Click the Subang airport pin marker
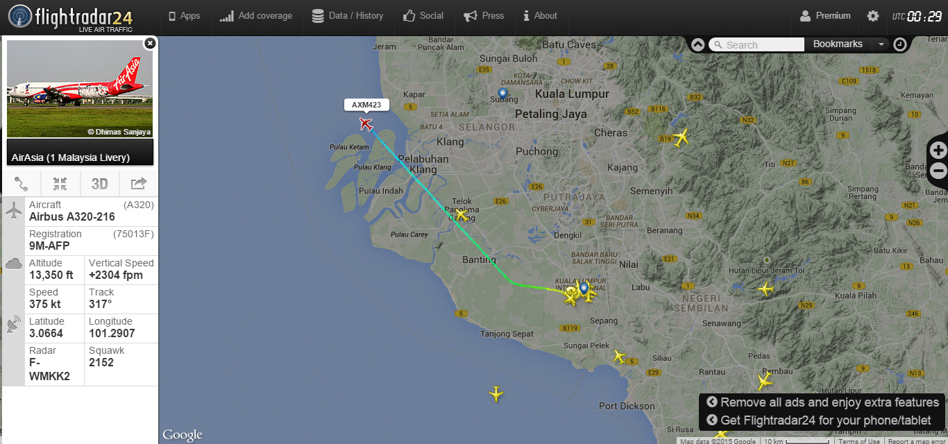The image size is (948, 444). point(502,94)
